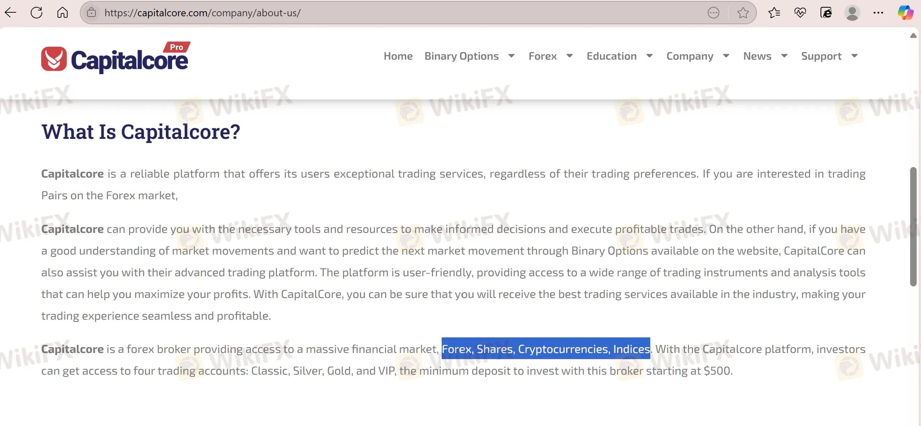Click the Home navigation link
Viewport: 921px width, 426px height.
(398, 56)
